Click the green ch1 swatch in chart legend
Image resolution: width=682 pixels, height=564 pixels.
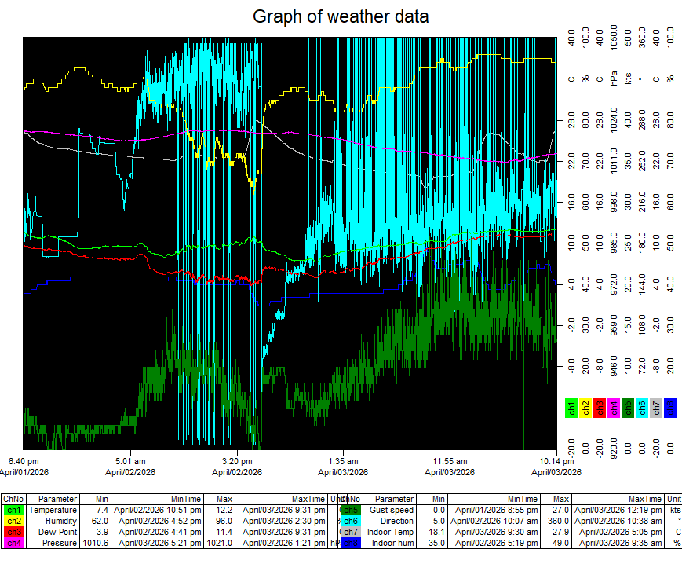(x=571, y=408)
